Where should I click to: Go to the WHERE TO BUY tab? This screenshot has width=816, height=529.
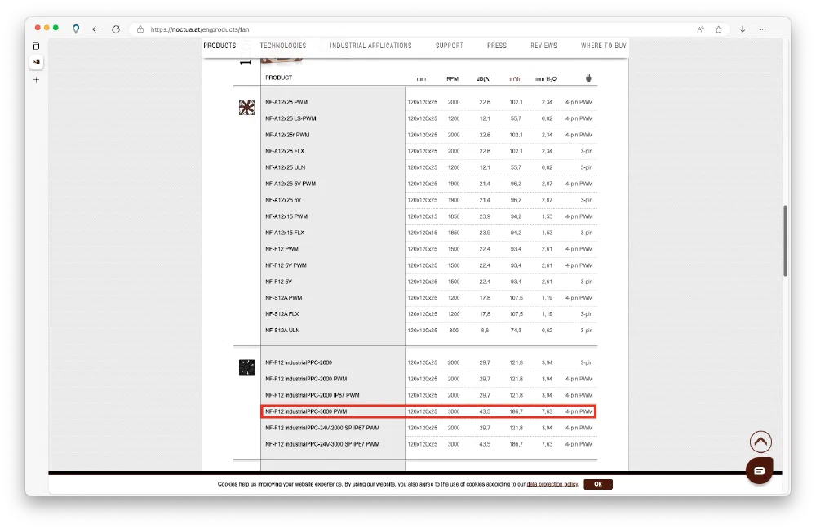(604, 46)
